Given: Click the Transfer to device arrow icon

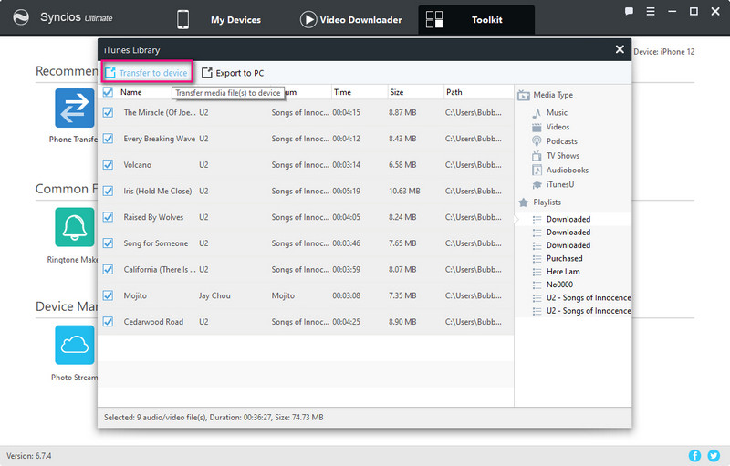Looking at the screenshot, I should pos(110,73).
